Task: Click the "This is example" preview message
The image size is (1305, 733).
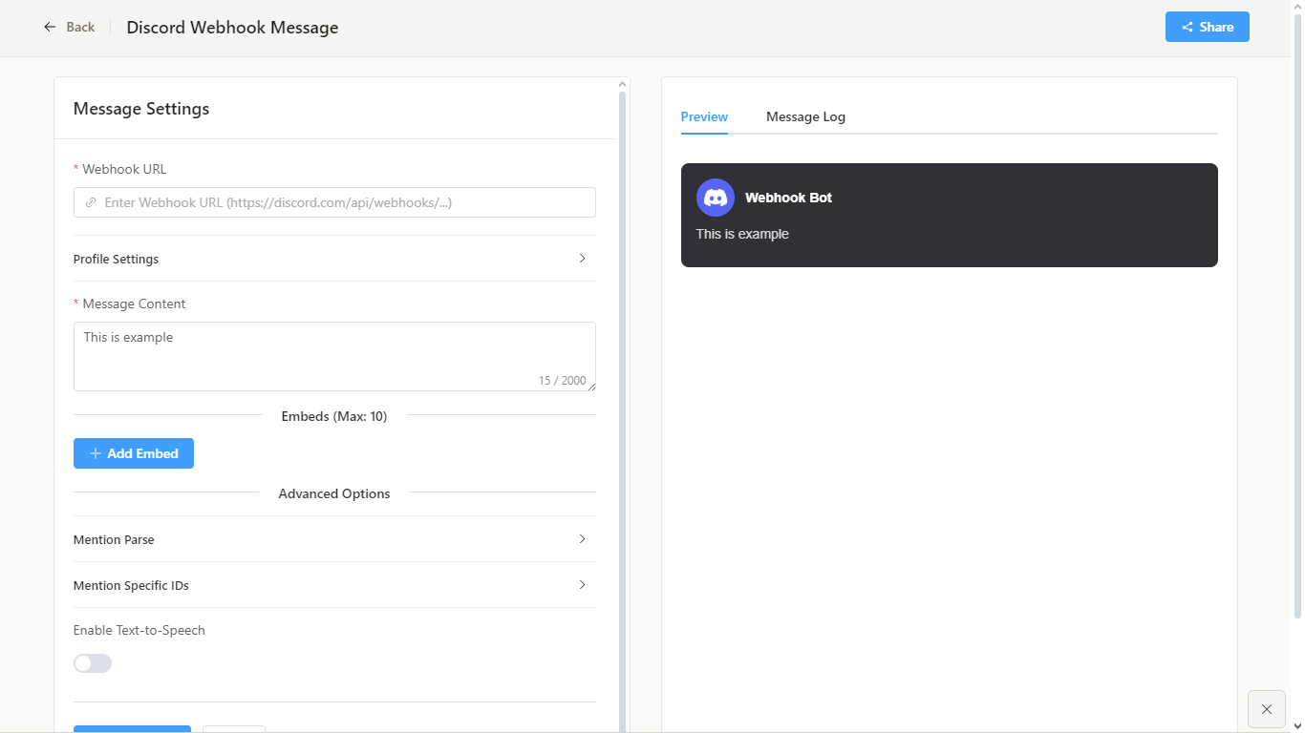Action: (742, 234)
